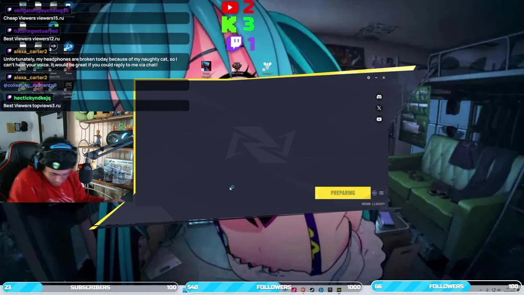Open Destiny 2 desktop shortcut

[x=267, y=68]
